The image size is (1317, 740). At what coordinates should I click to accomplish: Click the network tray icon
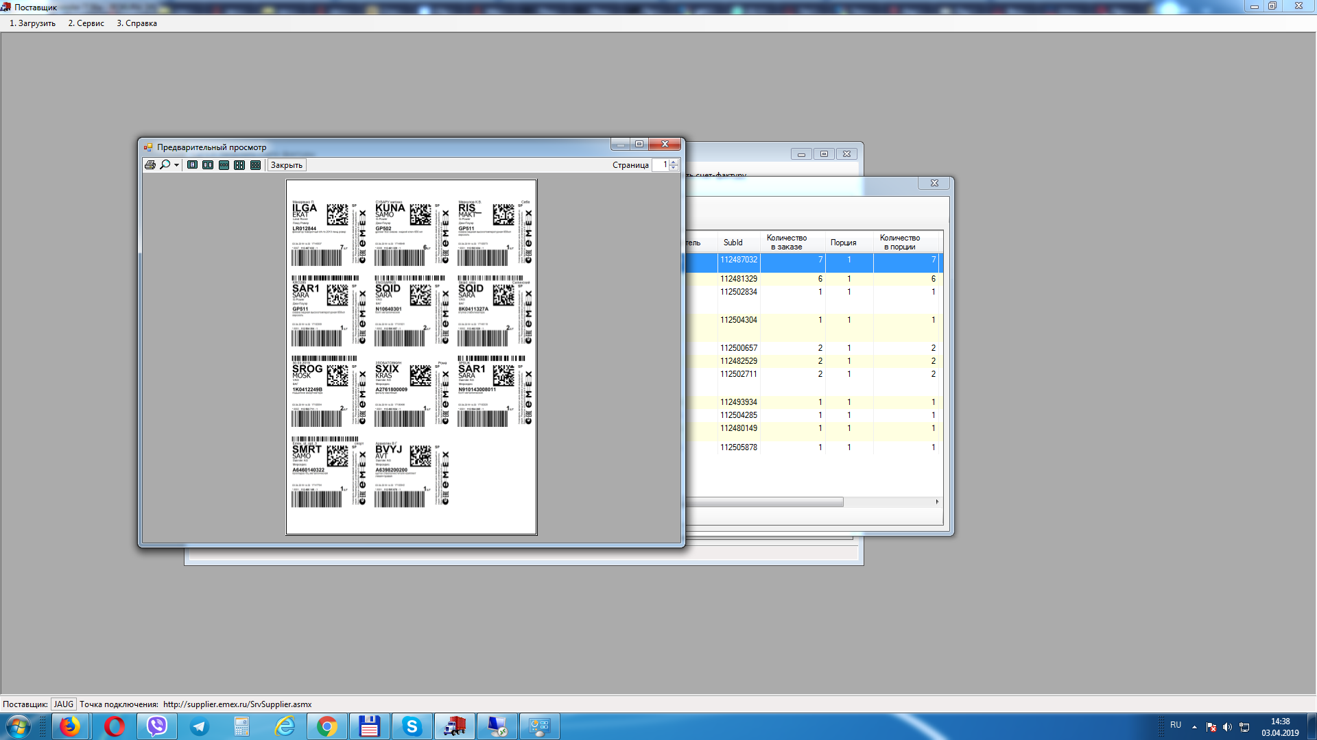click(1244, 727)
